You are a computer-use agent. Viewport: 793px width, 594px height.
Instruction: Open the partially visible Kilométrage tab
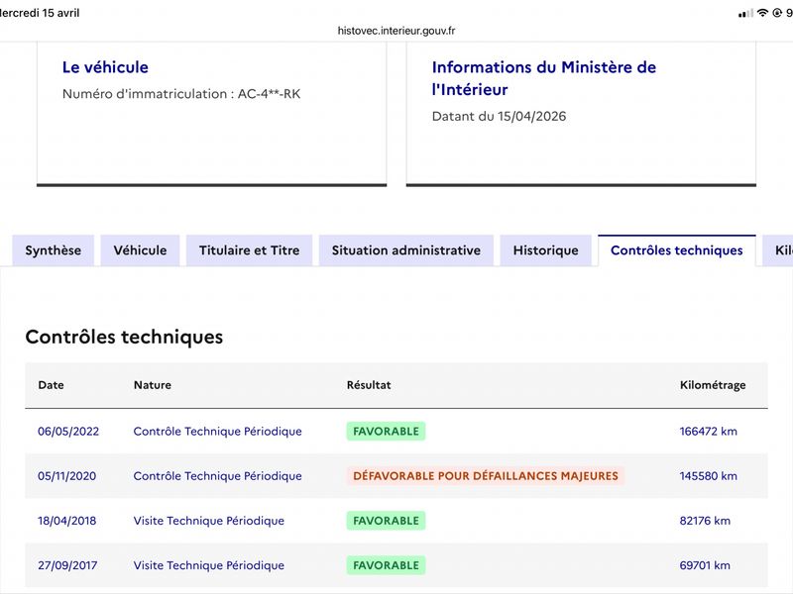coord(778,250)
